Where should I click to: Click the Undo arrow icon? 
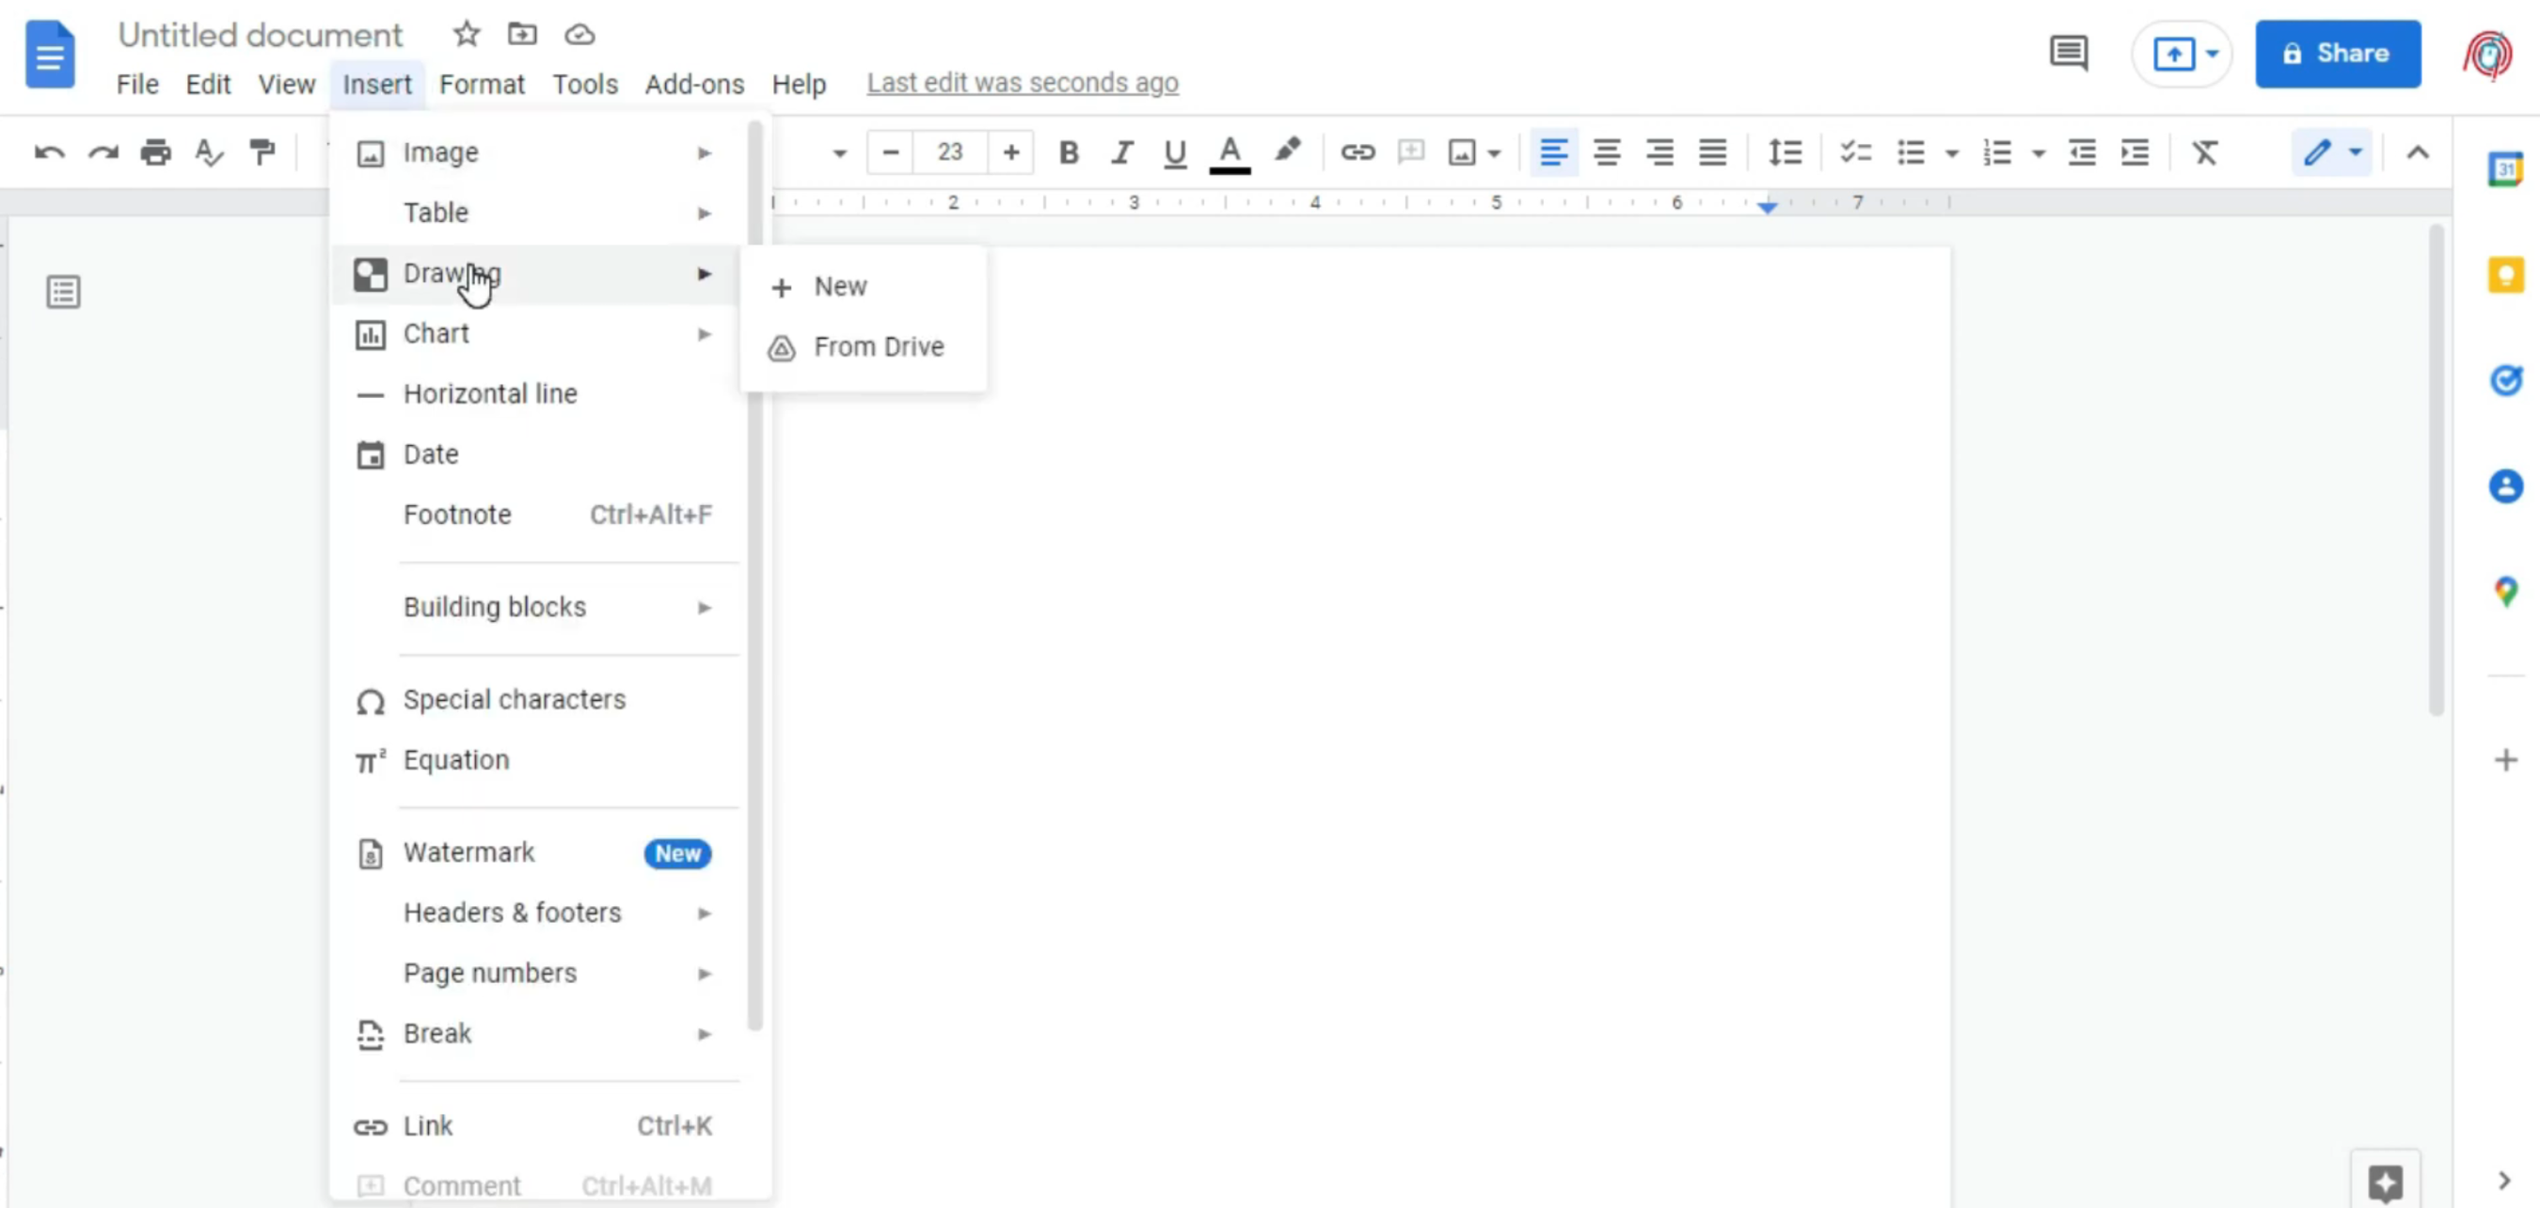coord(49,152)
